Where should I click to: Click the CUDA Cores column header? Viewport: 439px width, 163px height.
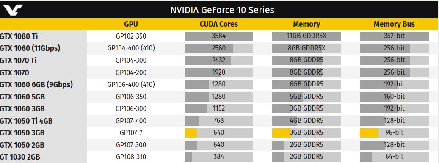pyautogui.click(x=219, y=24)
